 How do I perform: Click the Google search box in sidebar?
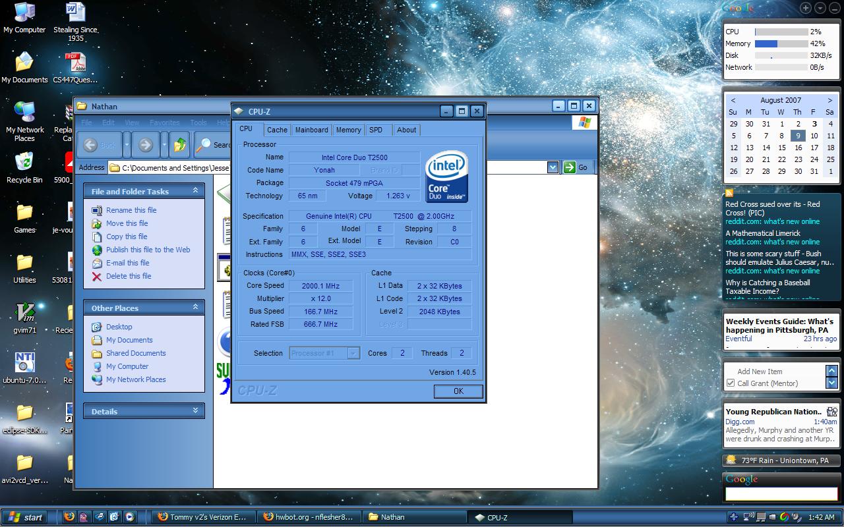pyautogui.click(x=781, y=493)
